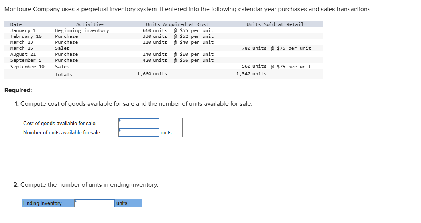Viewport: 421px width, 223px height.
Task: Click the 'units' cell beside Number of units input
Action: pyautogui.click(x=171, y=132)
